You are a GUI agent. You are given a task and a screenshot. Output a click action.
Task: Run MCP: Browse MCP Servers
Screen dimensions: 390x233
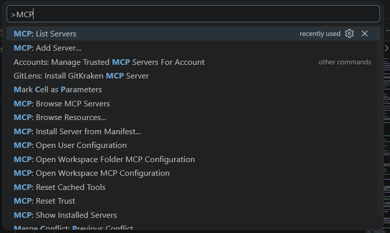pyautogui.click(x=193, y=103)
